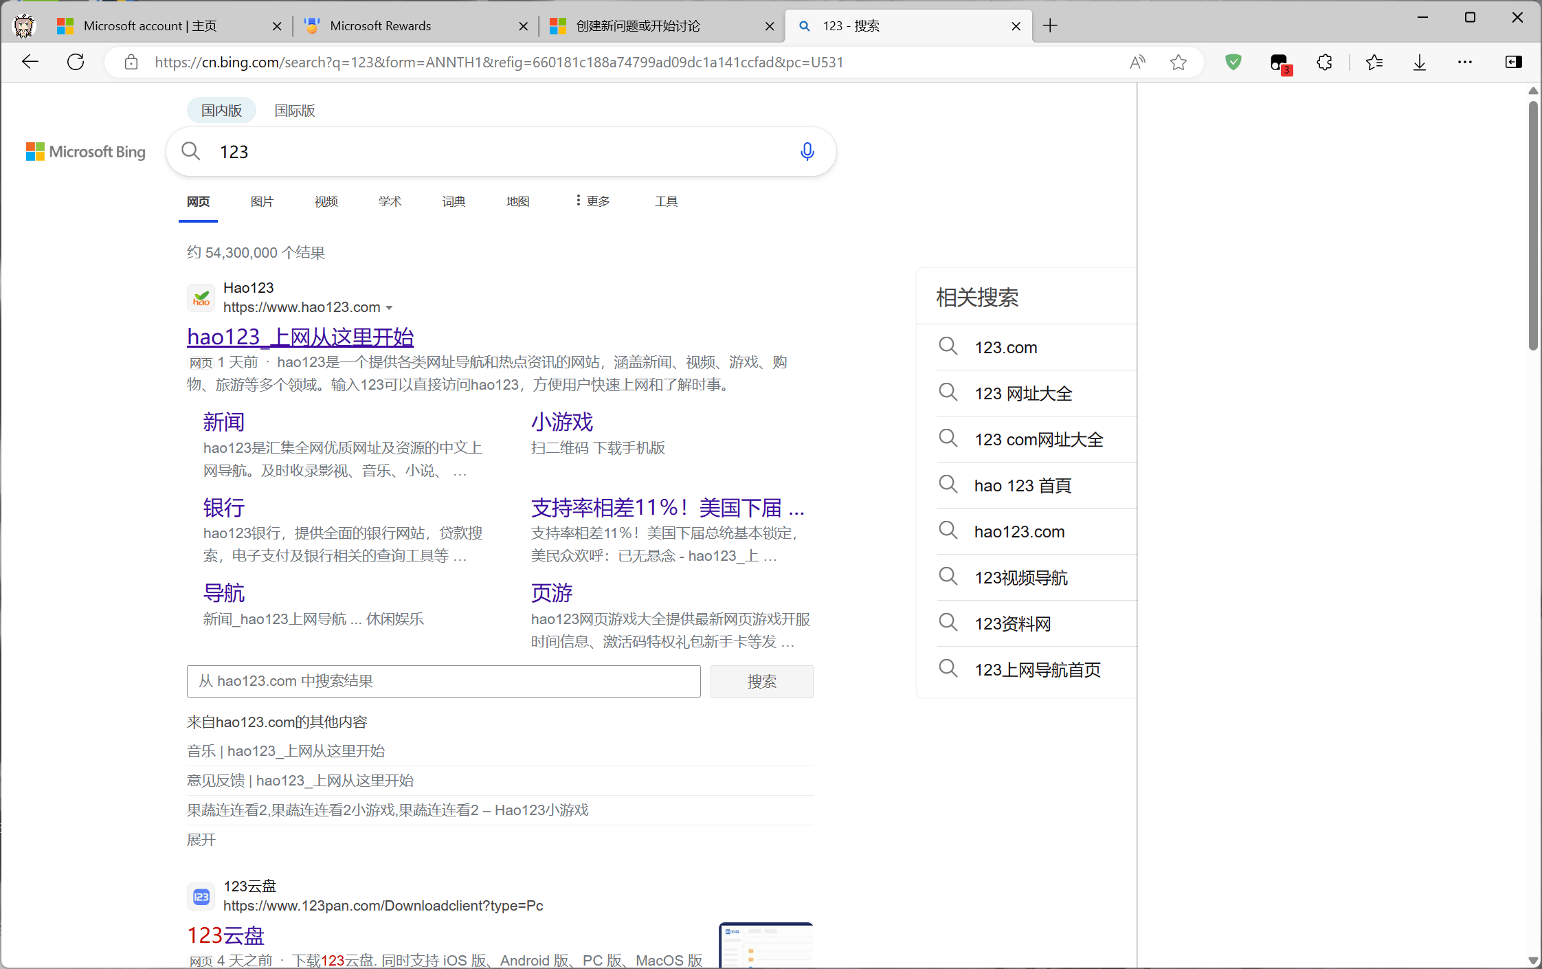Close the 123 - 搜索 tab

pos(1016,26)
